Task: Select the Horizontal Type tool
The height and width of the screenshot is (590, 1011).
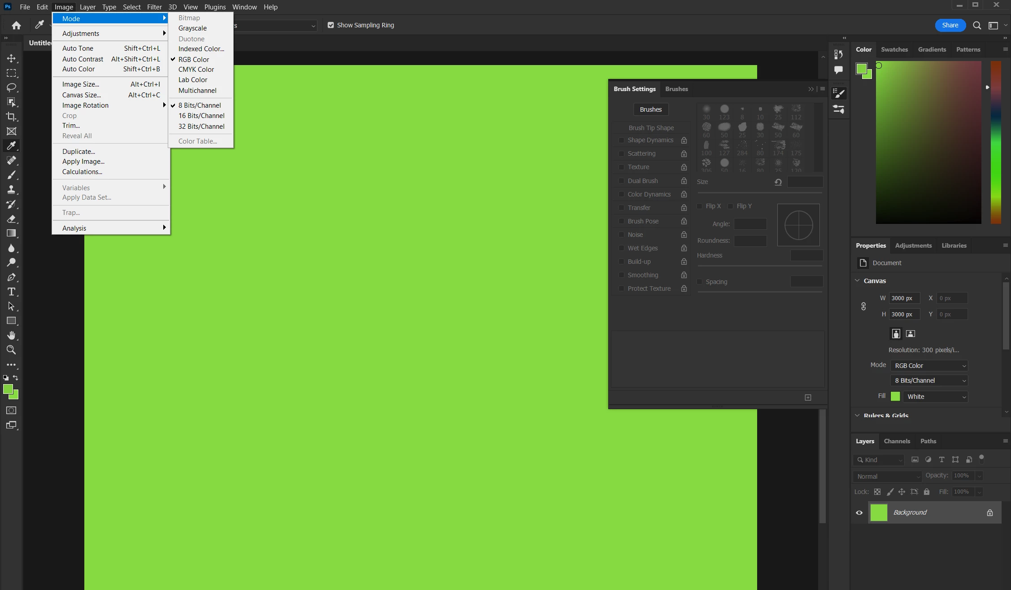Action: point(11,292)
